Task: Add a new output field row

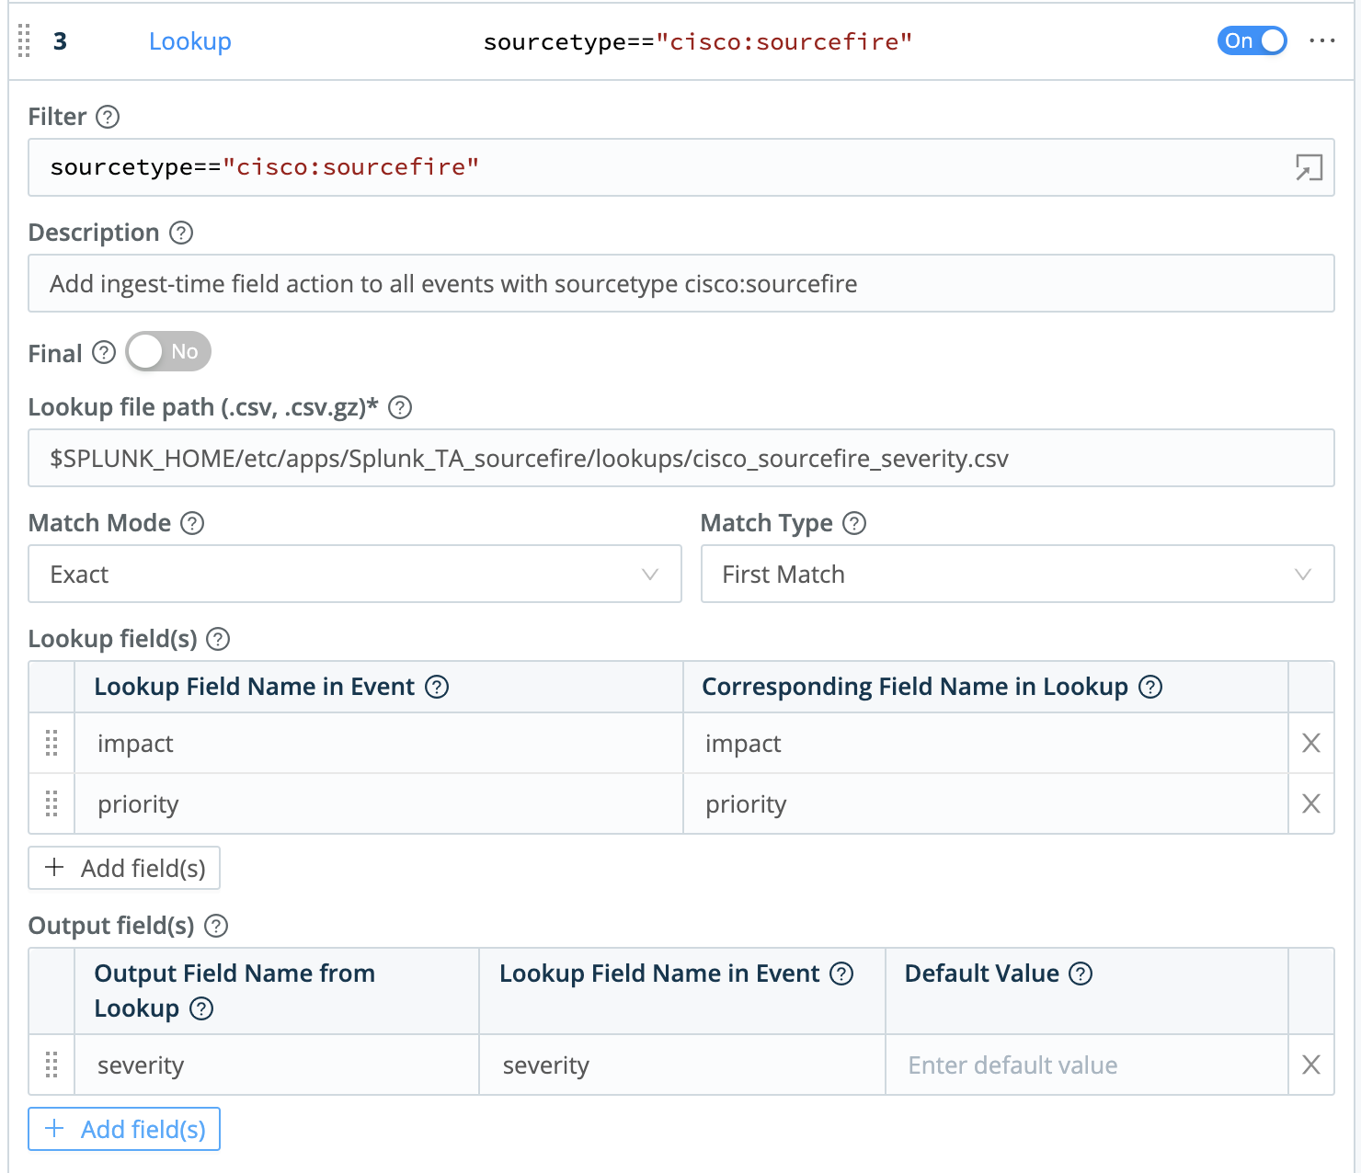Action: pyautogui.click(x=123, y=1129)
